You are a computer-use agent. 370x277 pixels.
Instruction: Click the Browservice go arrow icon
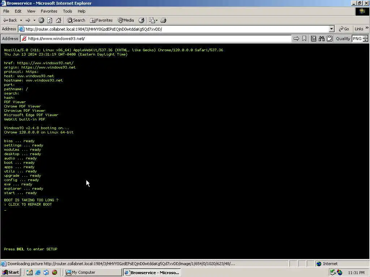point(296,39)
